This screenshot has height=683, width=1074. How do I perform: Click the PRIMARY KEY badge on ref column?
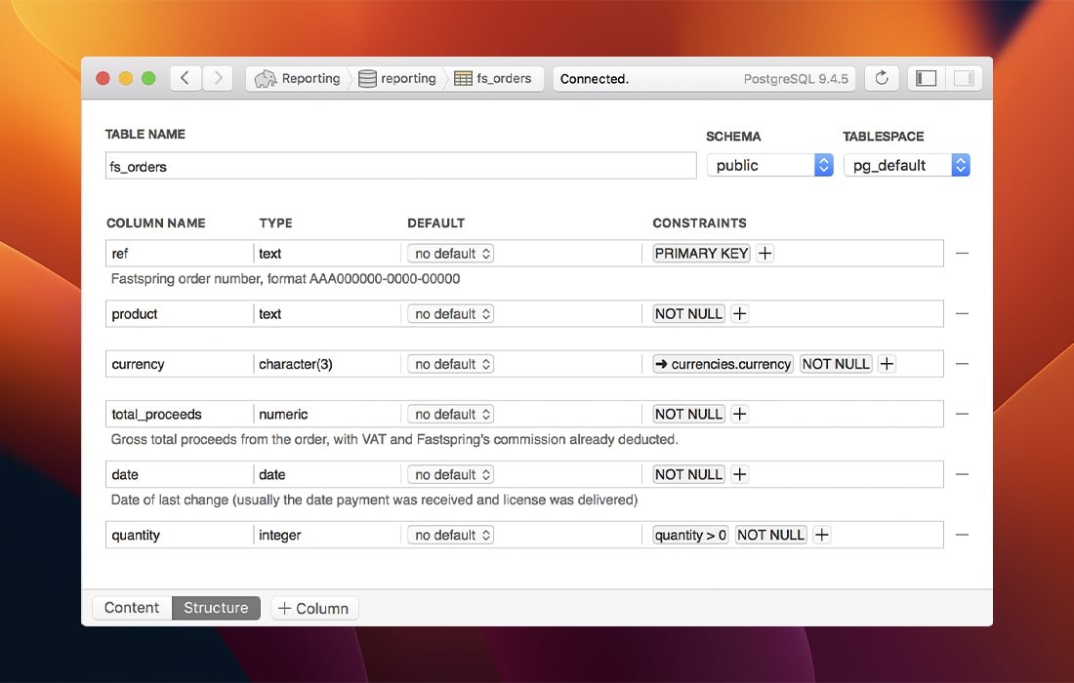pyautogui.click(x=700, y=253)
